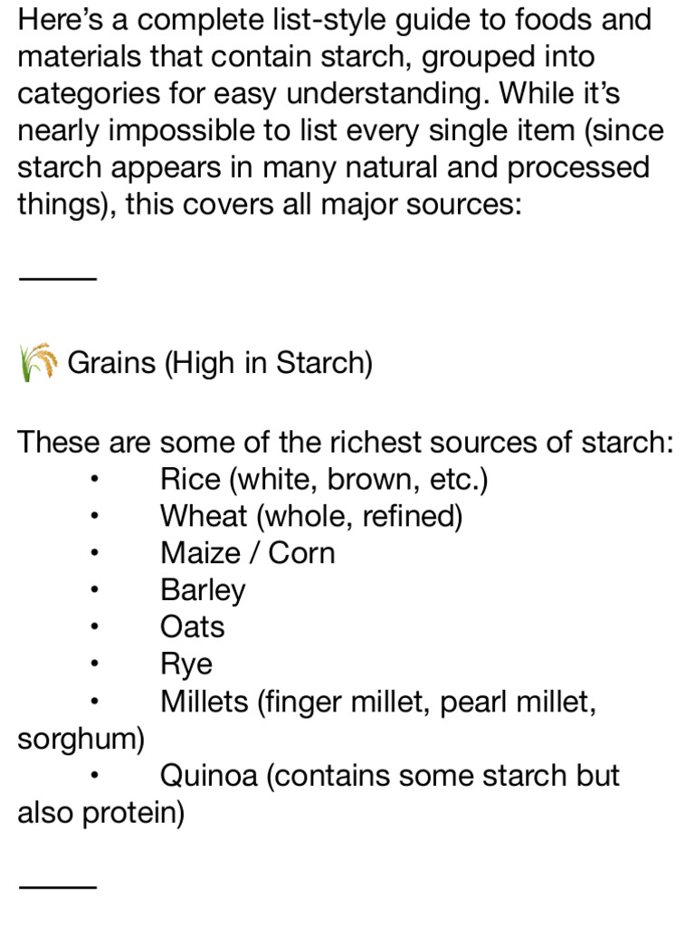Image resolution: width=695 pixels, height=927 pixels.
Task: Click the phrase "this covers all major sources:"
Action: pyautogui.click(x=324, y=205)
